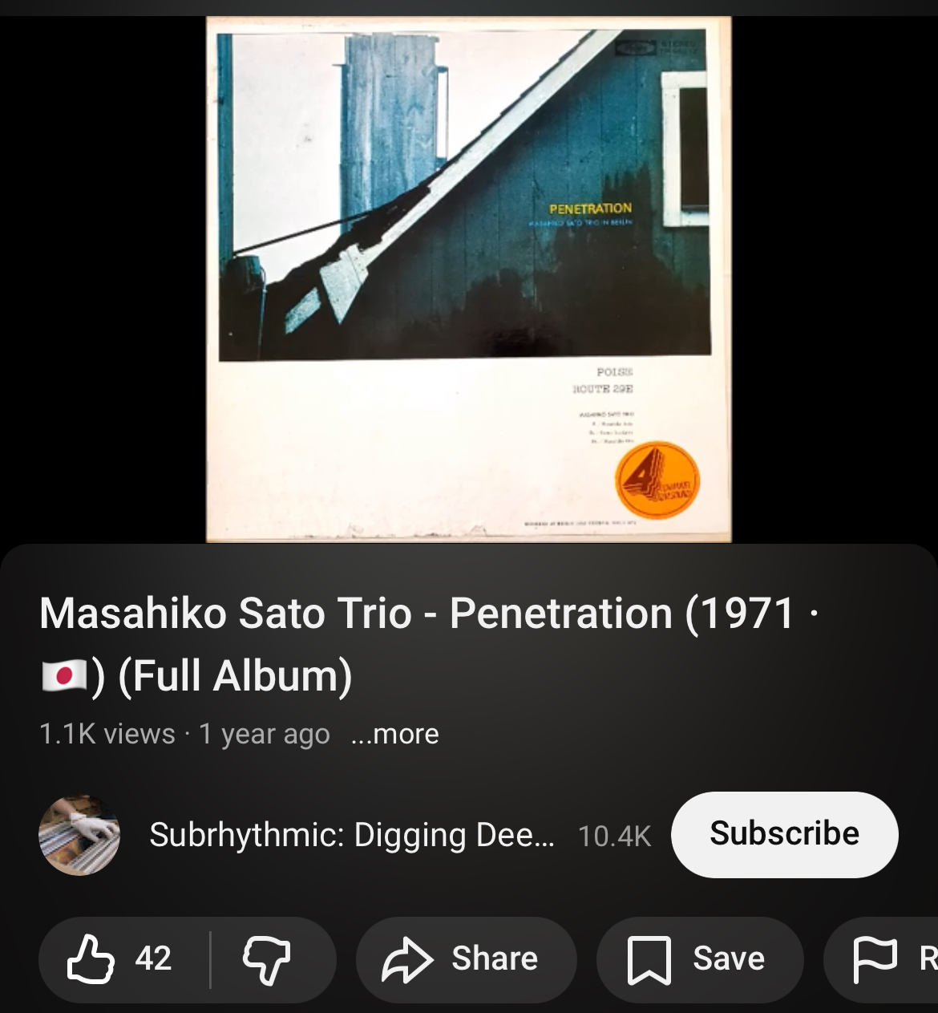Subscribe to the Subrhythmic channel
938x1013 pixels.
pyautogui.click(x=784, y=834)
